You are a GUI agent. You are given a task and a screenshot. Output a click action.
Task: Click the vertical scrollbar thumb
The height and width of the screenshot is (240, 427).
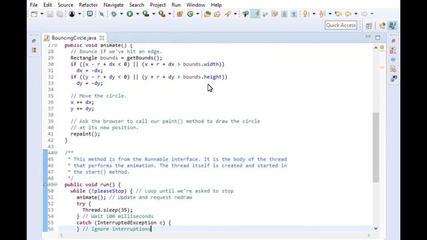point(376,147)
